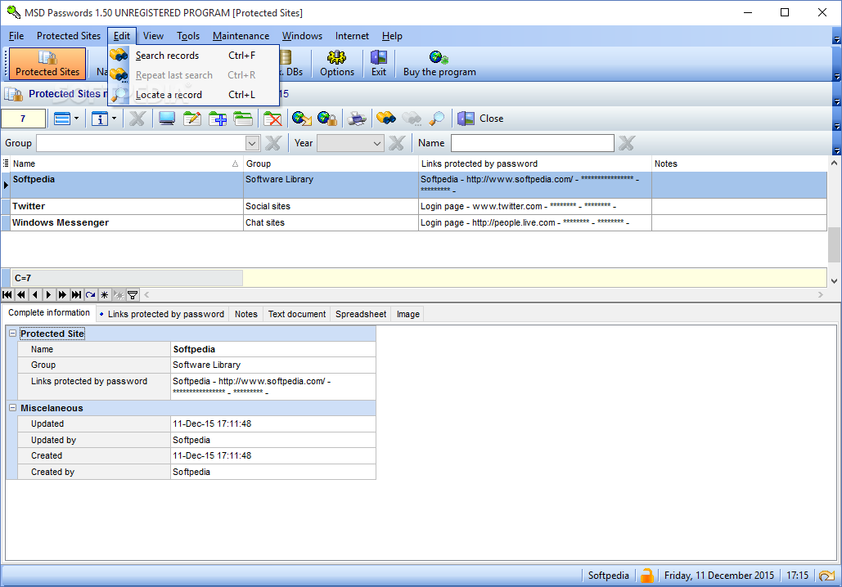
Task: Open the info panel dropdown arrow
Action: click(x=114, y=119)
